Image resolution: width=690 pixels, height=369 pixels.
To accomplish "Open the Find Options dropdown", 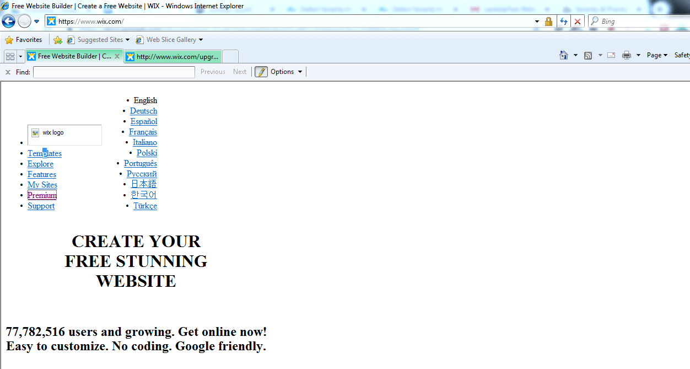I will [287, 72].
